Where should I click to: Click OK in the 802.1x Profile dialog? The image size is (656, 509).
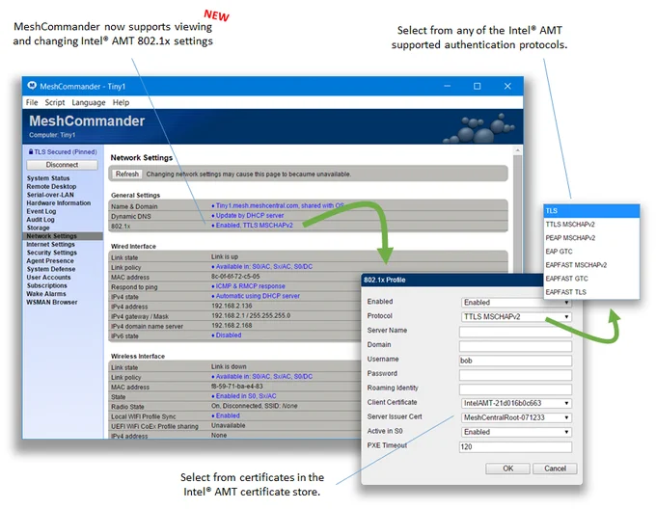click(x=507, y=469)
